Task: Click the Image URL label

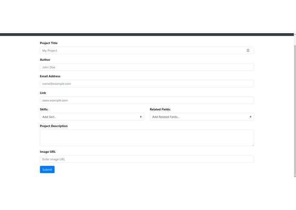Action: 48,152
